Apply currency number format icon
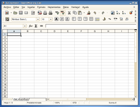Screen dimensions: 140x107 coord(104,19)
